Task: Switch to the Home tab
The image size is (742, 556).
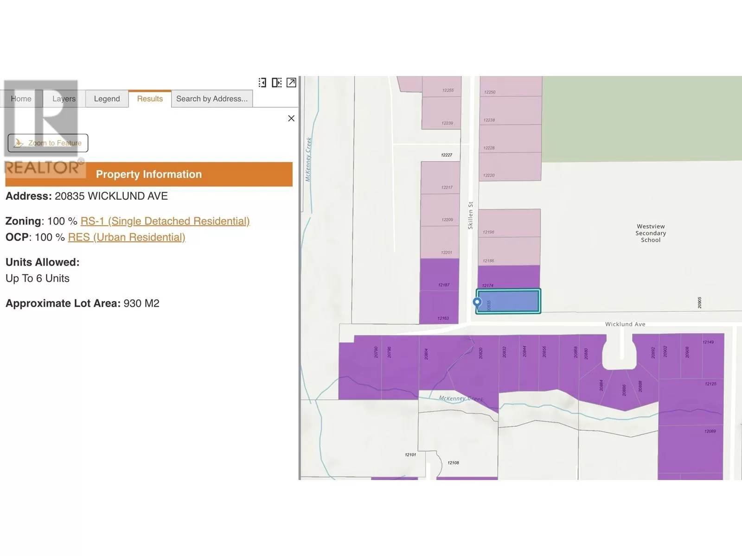Action: click(x=21, y=99)
